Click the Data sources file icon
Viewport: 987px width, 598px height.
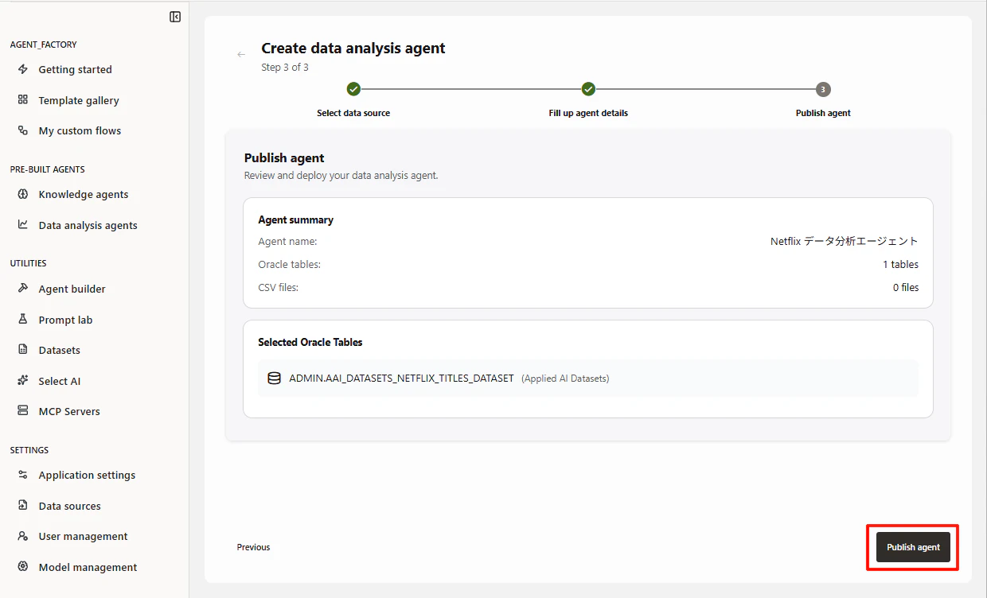pos(23,506)
